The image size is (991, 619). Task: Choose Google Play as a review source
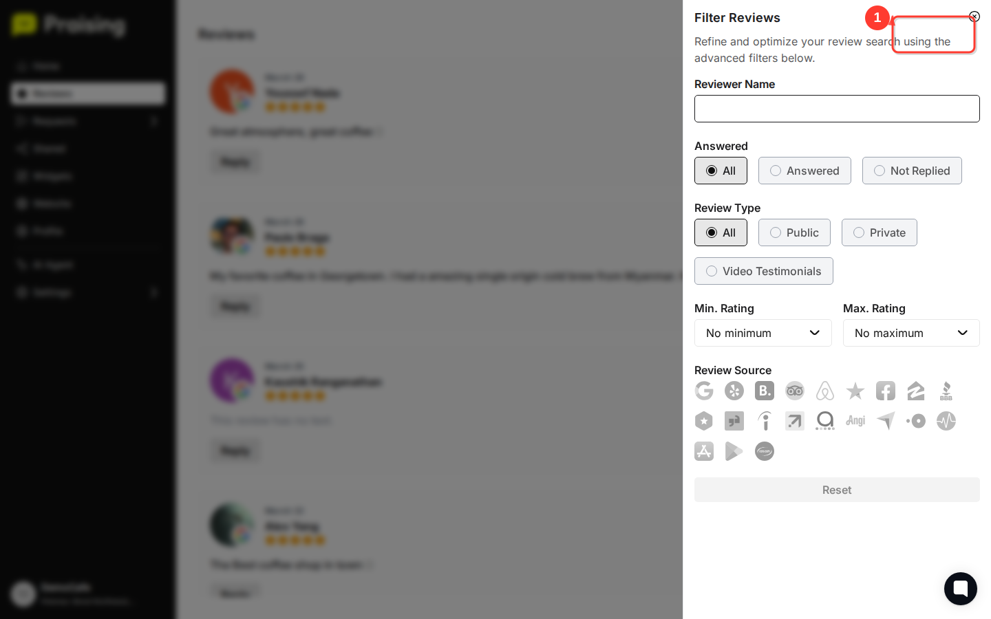point(734,451)
